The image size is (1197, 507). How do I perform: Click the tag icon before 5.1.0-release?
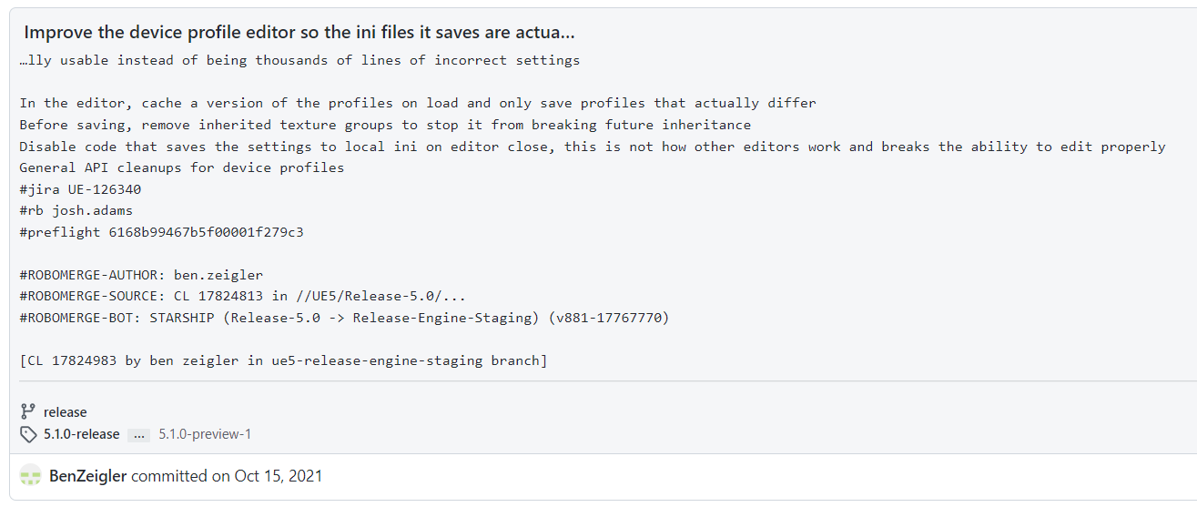[28, 434]
